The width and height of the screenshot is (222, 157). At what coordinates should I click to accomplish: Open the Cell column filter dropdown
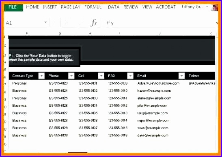click(101, 76)
